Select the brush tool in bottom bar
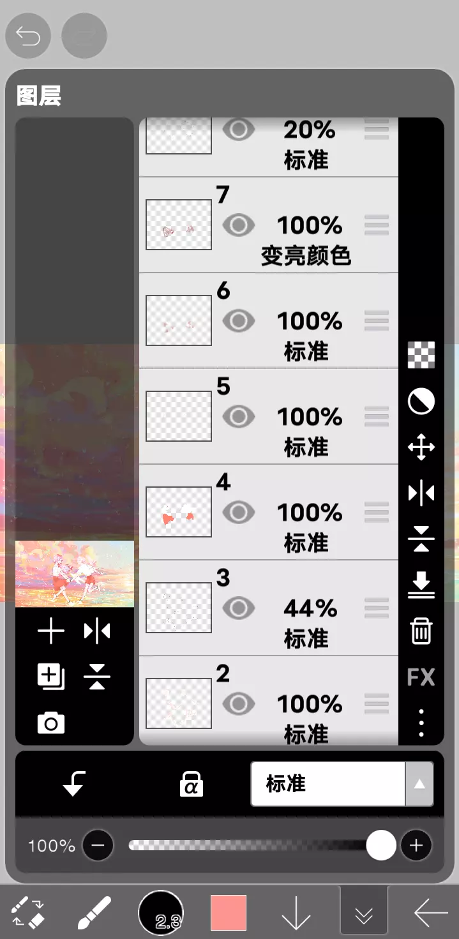 94,913
